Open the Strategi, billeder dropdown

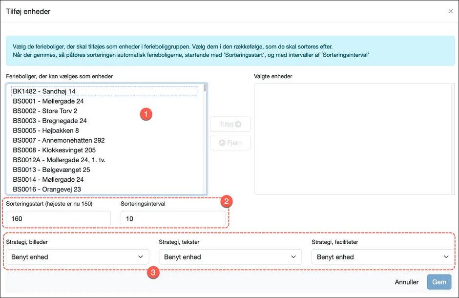coord(77,257)
